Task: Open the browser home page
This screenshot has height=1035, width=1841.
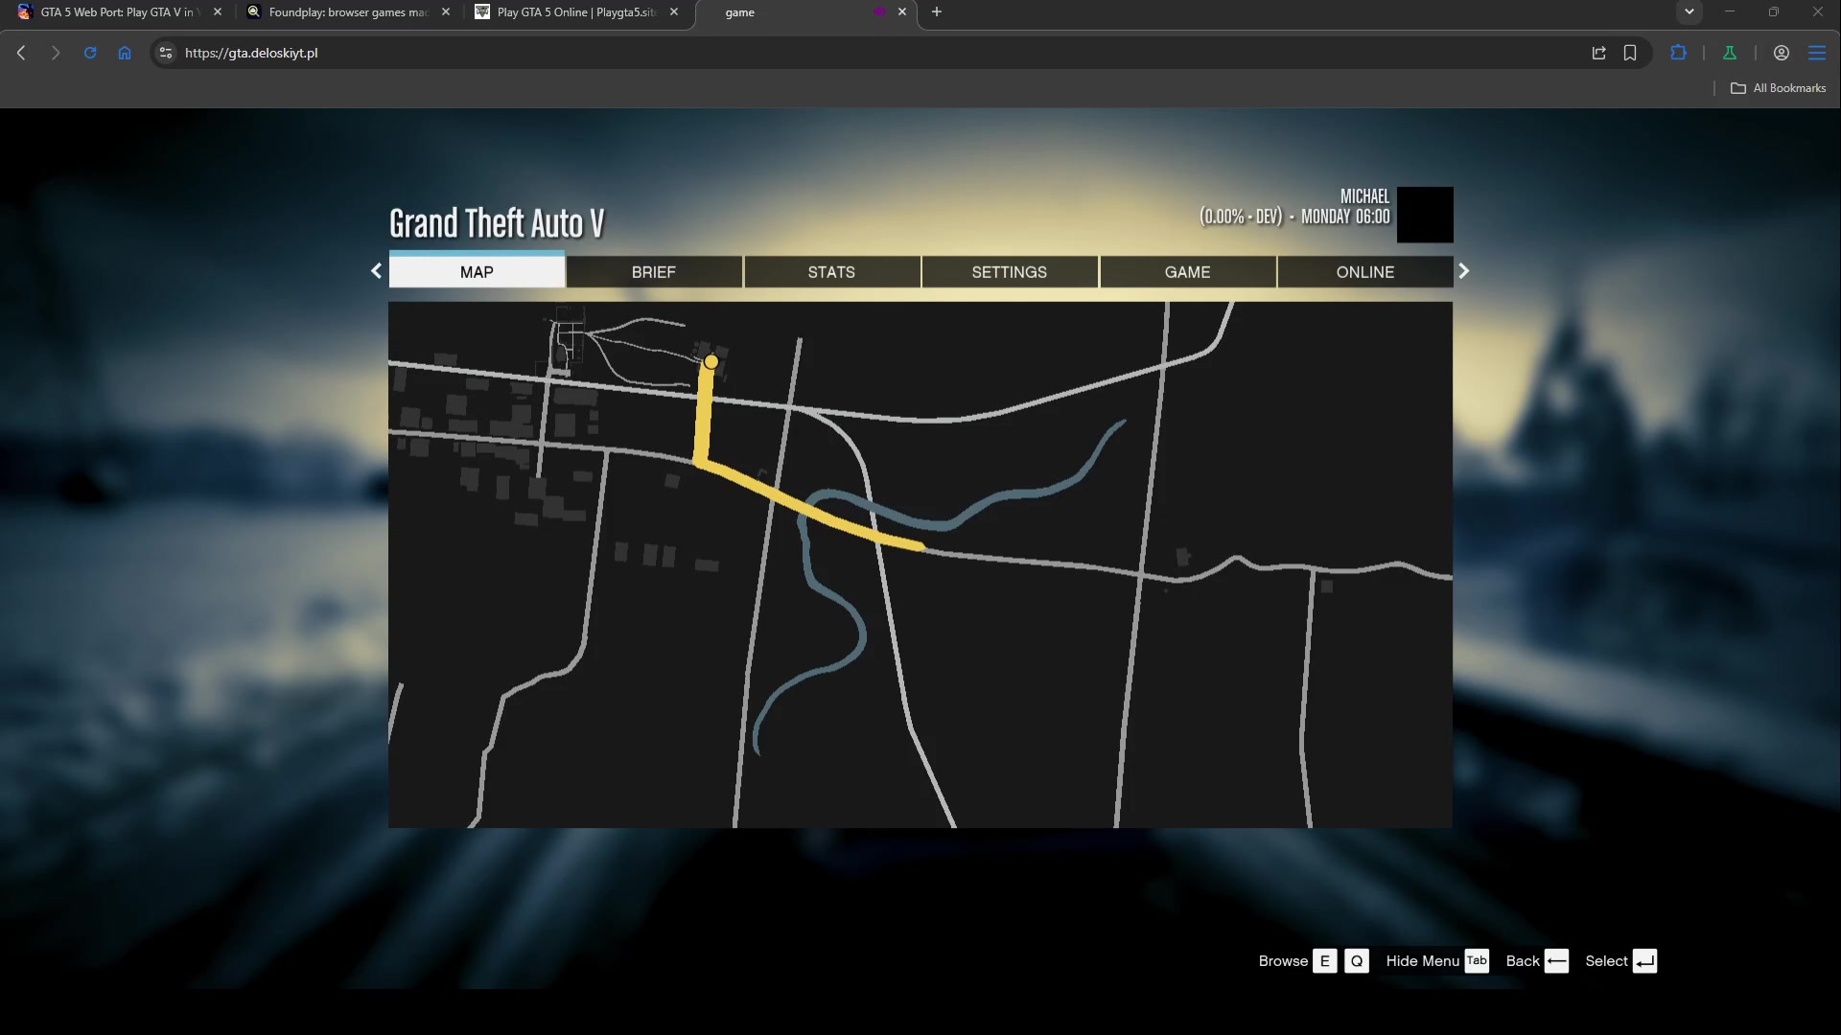Action: coord(125,53)
